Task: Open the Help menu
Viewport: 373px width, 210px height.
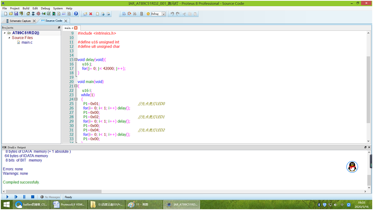Action: tap(69, 8)
